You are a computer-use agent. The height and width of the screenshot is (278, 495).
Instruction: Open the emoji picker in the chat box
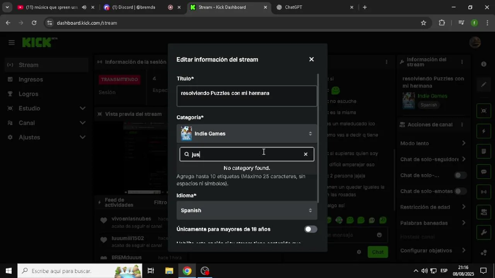point(379,235)
